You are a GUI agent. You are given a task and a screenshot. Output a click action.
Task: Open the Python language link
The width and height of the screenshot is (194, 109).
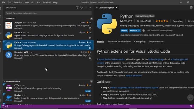pyautogui.click(x=156, y=59)
